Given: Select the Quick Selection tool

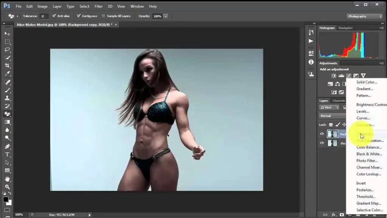Looking at the screenshot, I should coord(7,58).
